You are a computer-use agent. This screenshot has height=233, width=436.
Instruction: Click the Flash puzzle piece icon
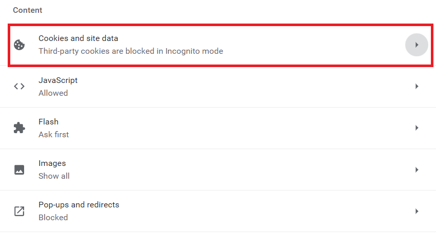(19, 128)
